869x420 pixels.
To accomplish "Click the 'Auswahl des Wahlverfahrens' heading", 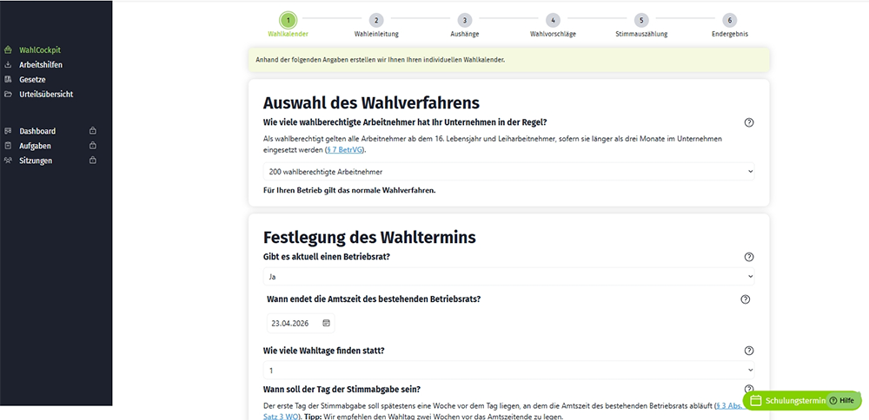I will pyautogui.click(x=371, y=103).
